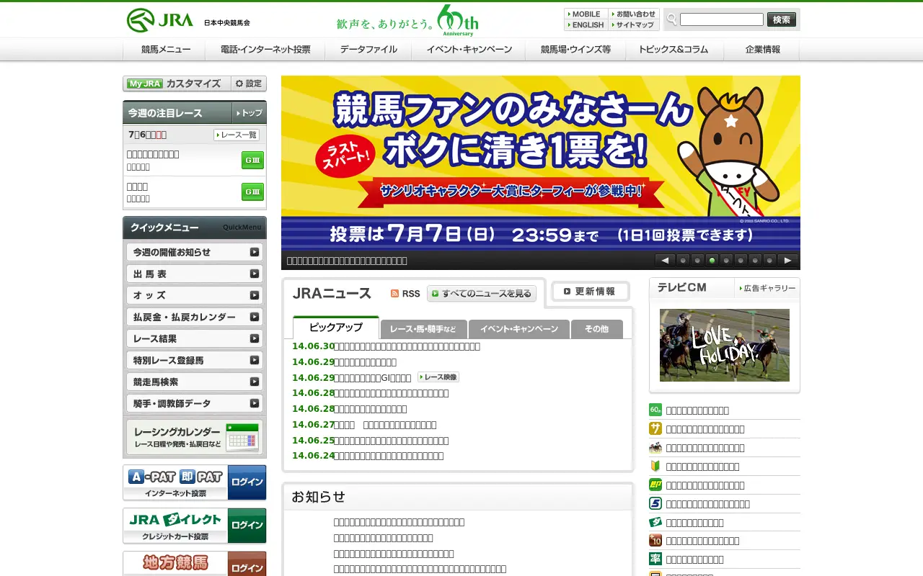Click the RSS feed icon
This screenshot has width=923, height=576.
tap(394, 293)
